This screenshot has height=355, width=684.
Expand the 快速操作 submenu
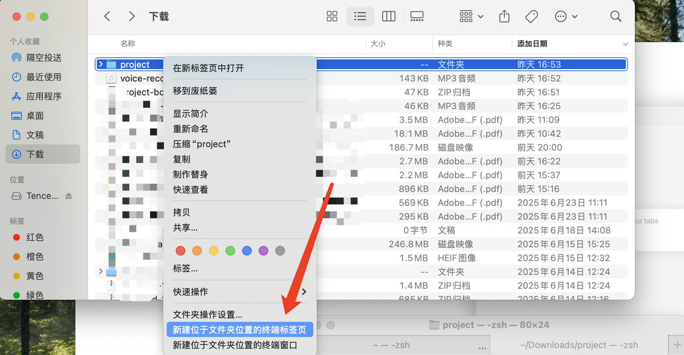click(239, 292)
